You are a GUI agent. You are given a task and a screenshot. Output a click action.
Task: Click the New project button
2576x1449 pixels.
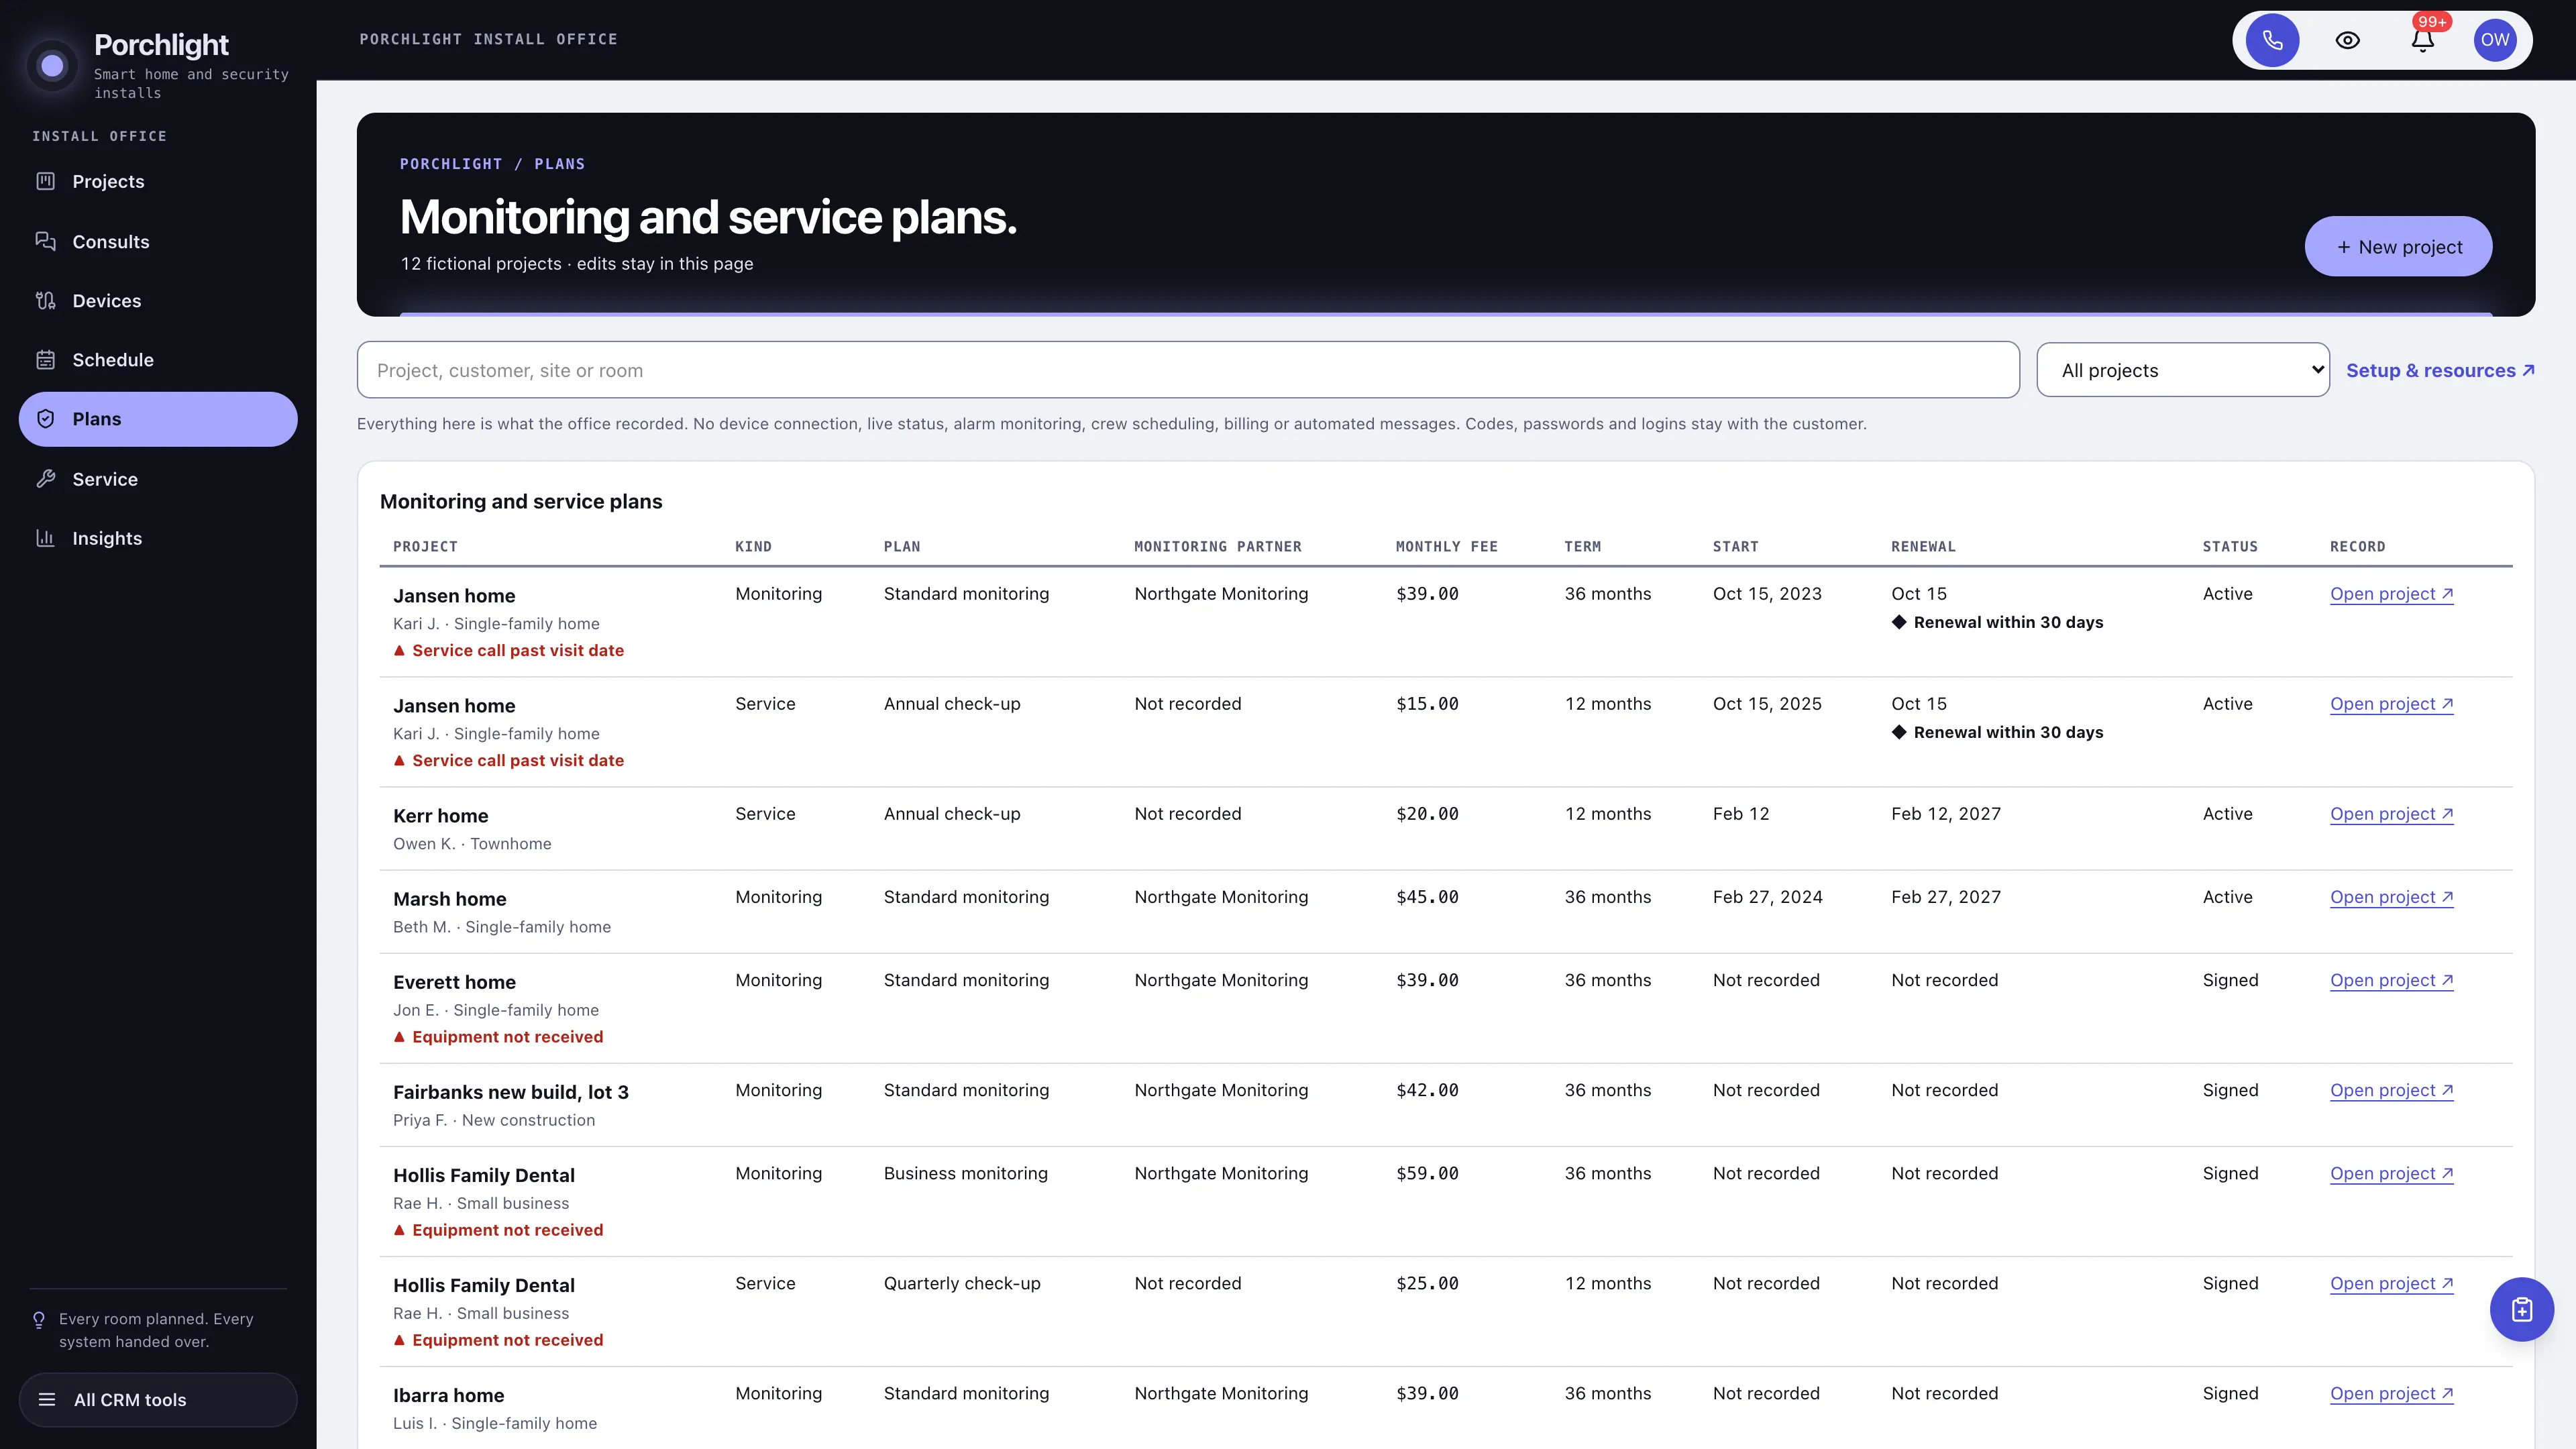click(2398, 246)
